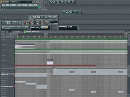Open the mixer view icon
The width and height of the screenshot is (130, 97).
[x=79, y=12]
